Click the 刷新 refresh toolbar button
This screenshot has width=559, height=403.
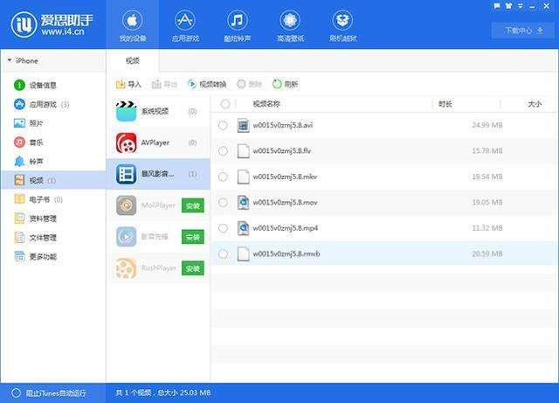click(x=285, y=84)
